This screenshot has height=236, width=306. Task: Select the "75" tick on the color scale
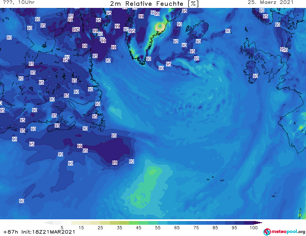tap(196, 228)
